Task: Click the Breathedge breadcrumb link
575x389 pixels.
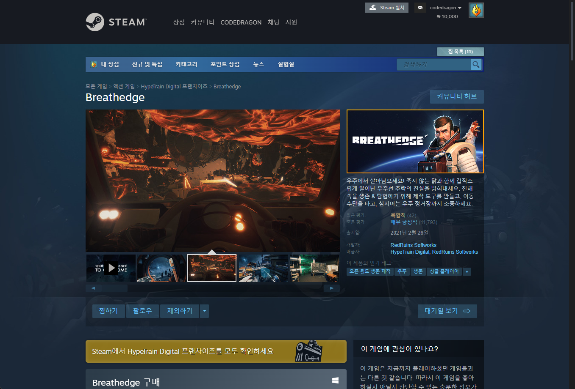Action: 227,86
